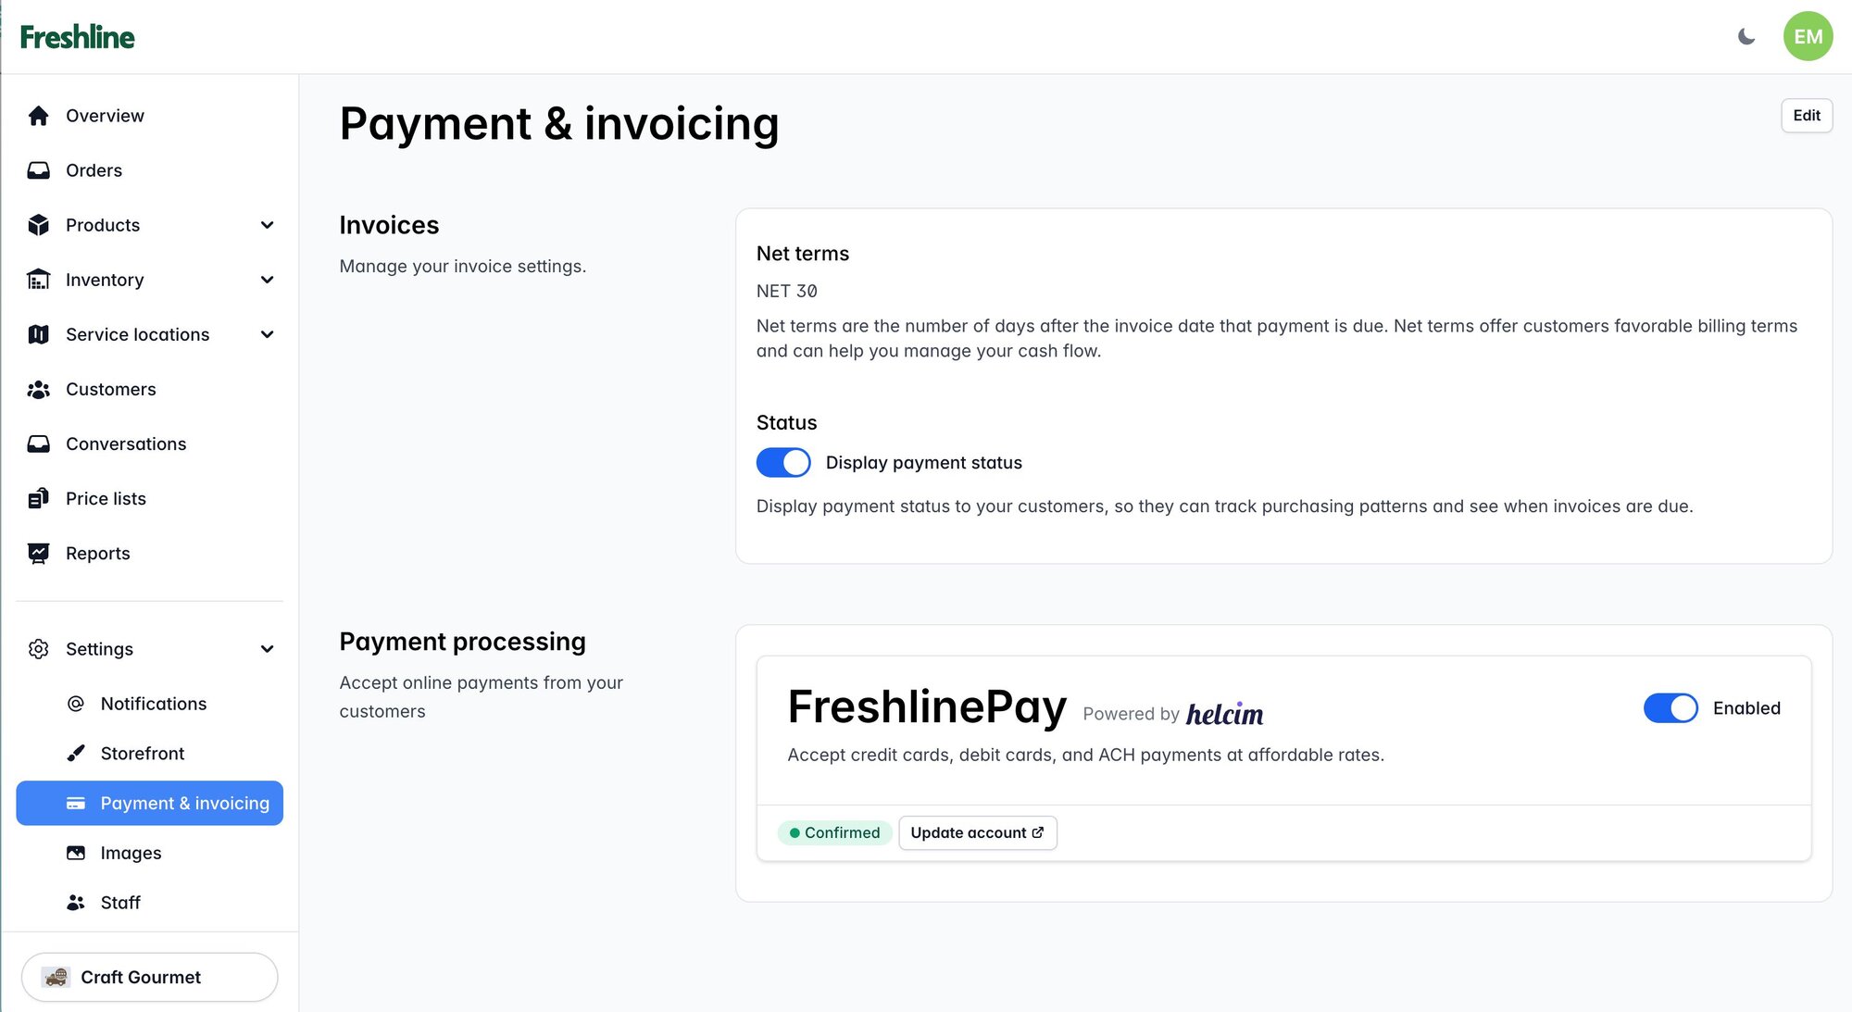Collapse the Settings section chevron
Screen dimensions: 1852x1012
(267, 649)
